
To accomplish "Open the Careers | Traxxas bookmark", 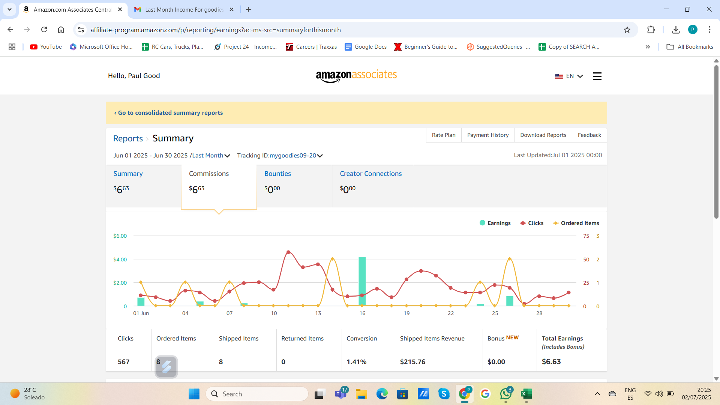I will (x=311, y=47).
